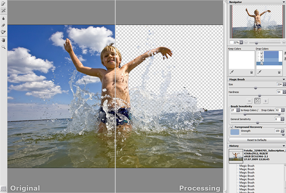The height and width of the screenshot is (193, 286).
Task: Uncheck the highlighted fourth Drop Colors checkbox
Action: (x=262, y=64)
